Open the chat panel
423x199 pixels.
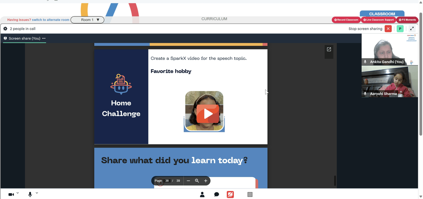pos(216,194)
